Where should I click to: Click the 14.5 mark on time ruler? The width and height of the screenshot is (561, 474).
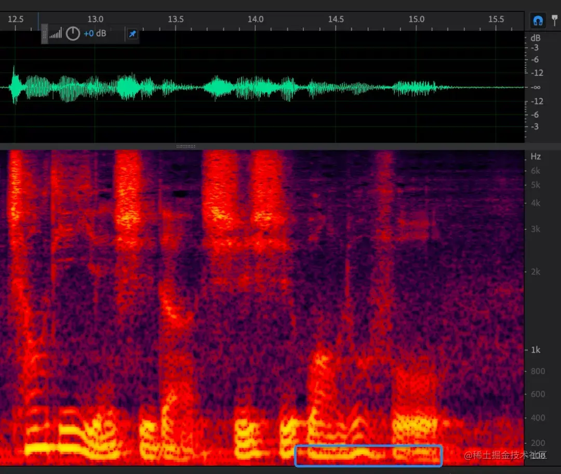click(x=336, y=19)
